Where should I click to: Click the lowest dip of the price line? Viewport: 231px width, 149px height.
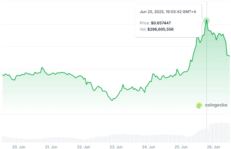point(112,100)
